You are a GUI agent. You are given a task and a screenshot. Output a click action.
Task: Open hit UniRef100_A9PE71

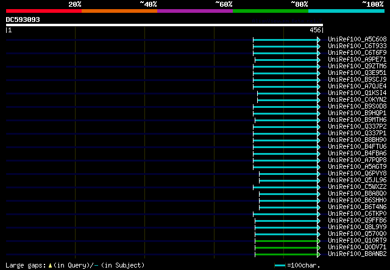point(357,60)
